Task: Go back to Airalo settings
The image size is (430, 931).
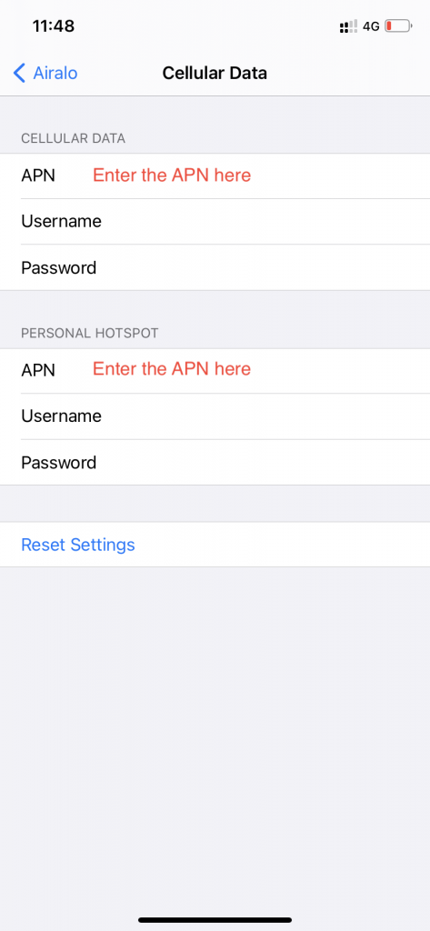Action: [x=45, y=74]
